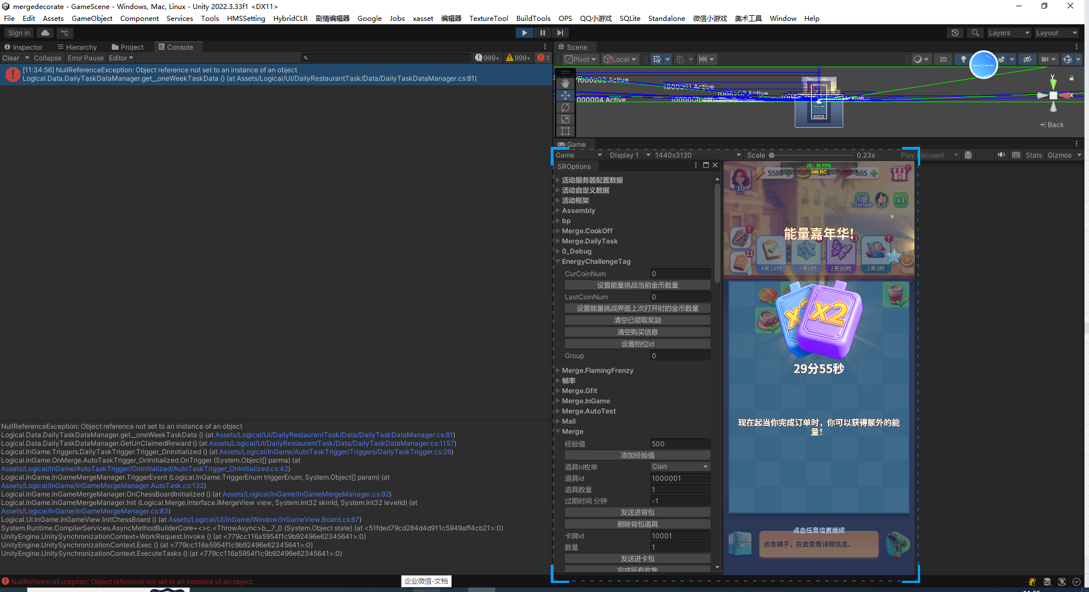Toggle Error Pause in the Console
Viewport: 1089px width, 592px height.
coord(85,58)
